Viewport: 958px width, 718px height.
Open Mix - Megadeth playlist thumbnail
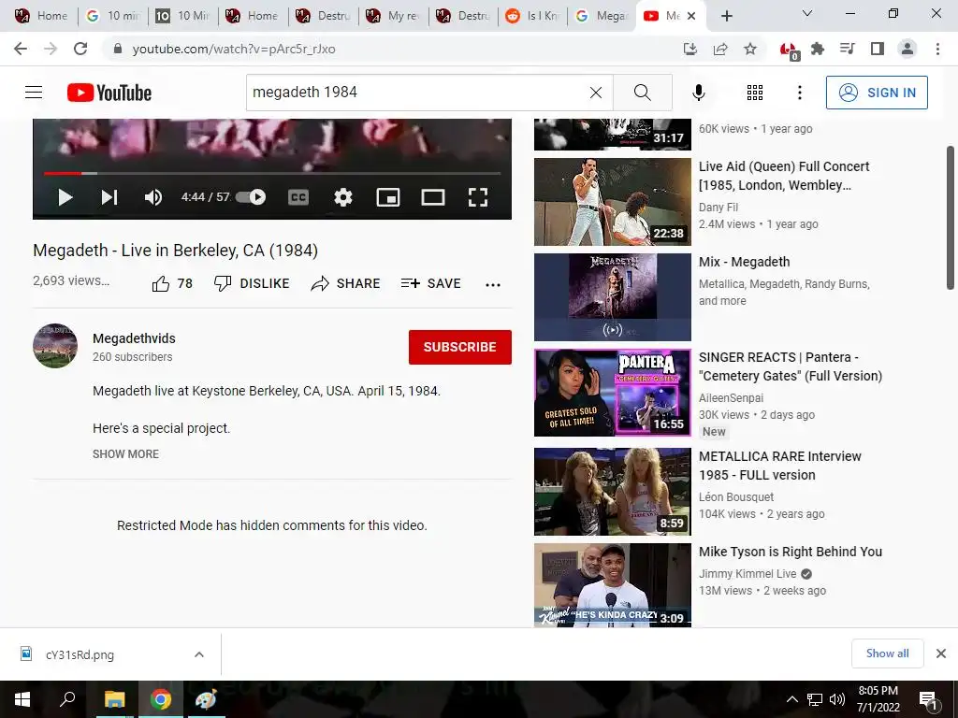612,297
